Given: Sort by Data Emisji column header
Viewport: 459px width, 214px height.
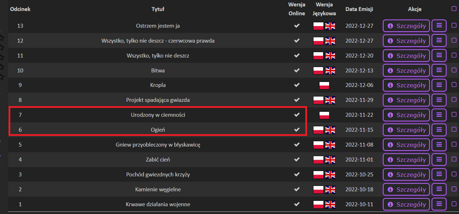Looking at the screenshot, I should point(359,9).
